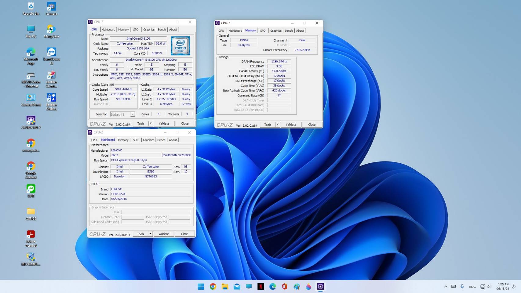
Task: Click the microphone tray icon
Action: (x=462, y=287)
